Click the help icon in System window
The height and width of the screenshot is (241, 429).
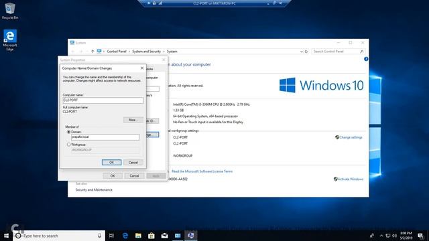(x=366, y=59)
